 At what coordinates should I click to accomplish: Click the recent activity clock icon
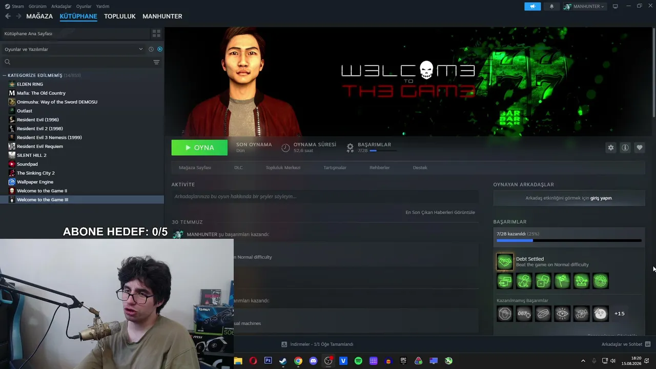click(151, 49)
